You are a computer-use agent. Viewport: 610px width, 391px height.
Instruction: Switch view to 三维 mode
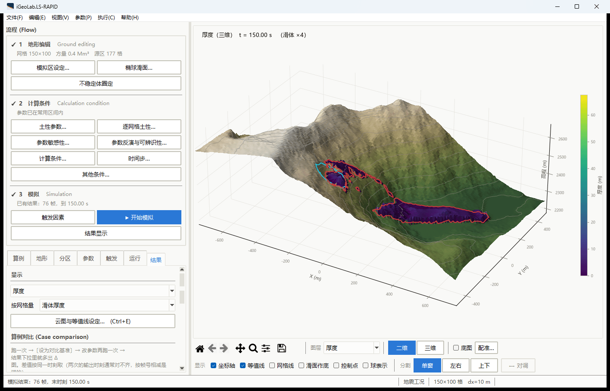(x=430, y=348)
